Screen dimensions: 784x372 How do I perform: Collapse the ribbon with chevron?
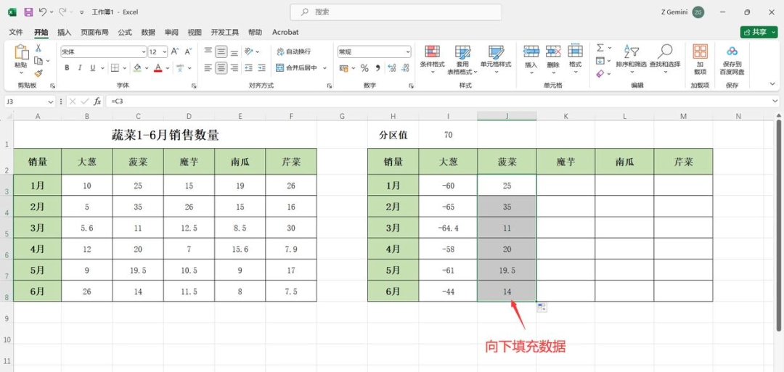[x=772, y=85]
